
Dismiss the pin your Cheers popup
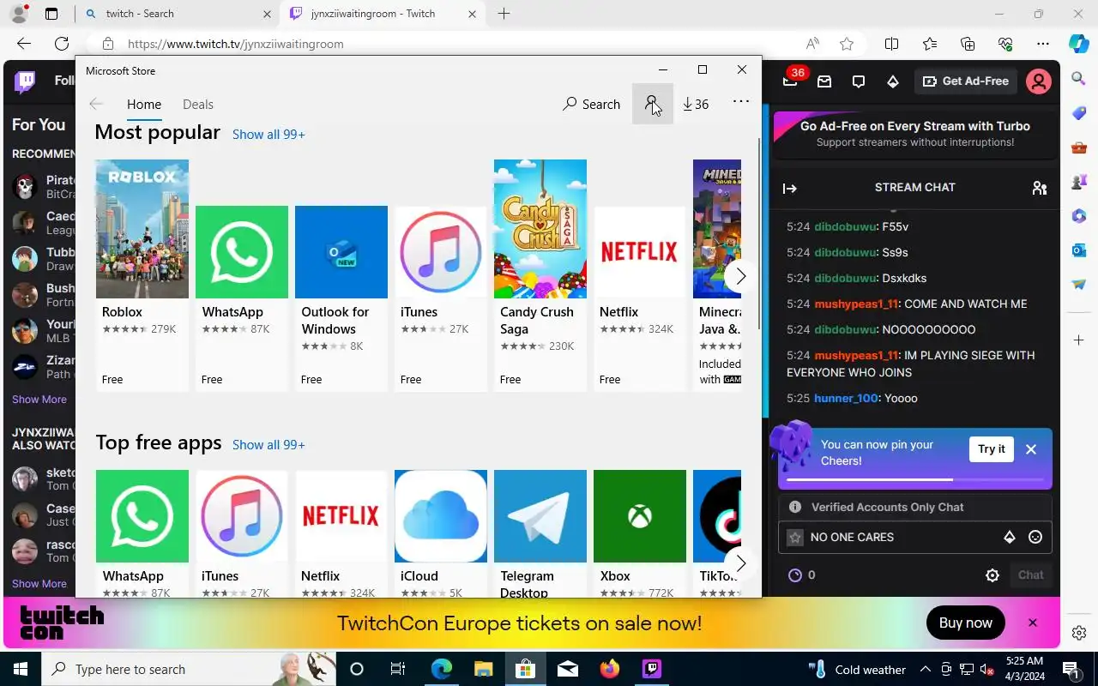point(1031,449)
